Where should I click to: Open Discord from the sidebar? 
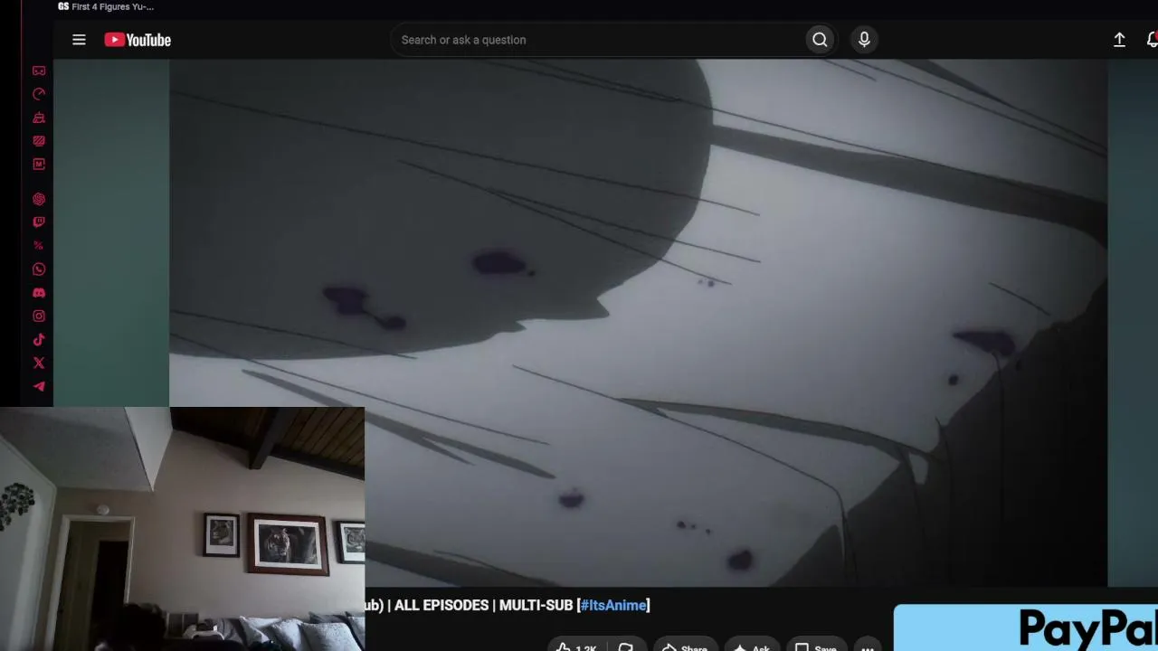39,293
